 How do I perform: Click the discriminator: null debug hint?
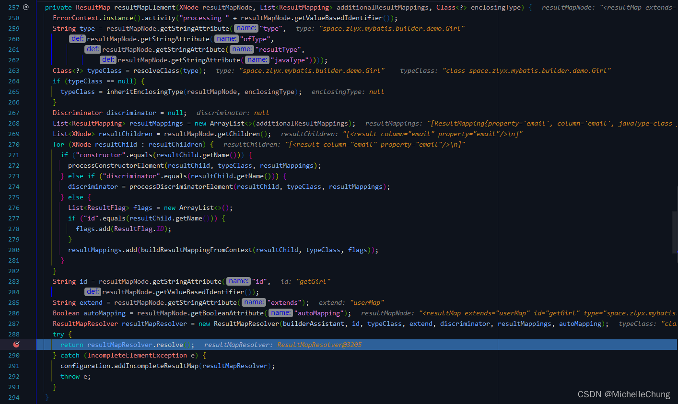point(233,113)
